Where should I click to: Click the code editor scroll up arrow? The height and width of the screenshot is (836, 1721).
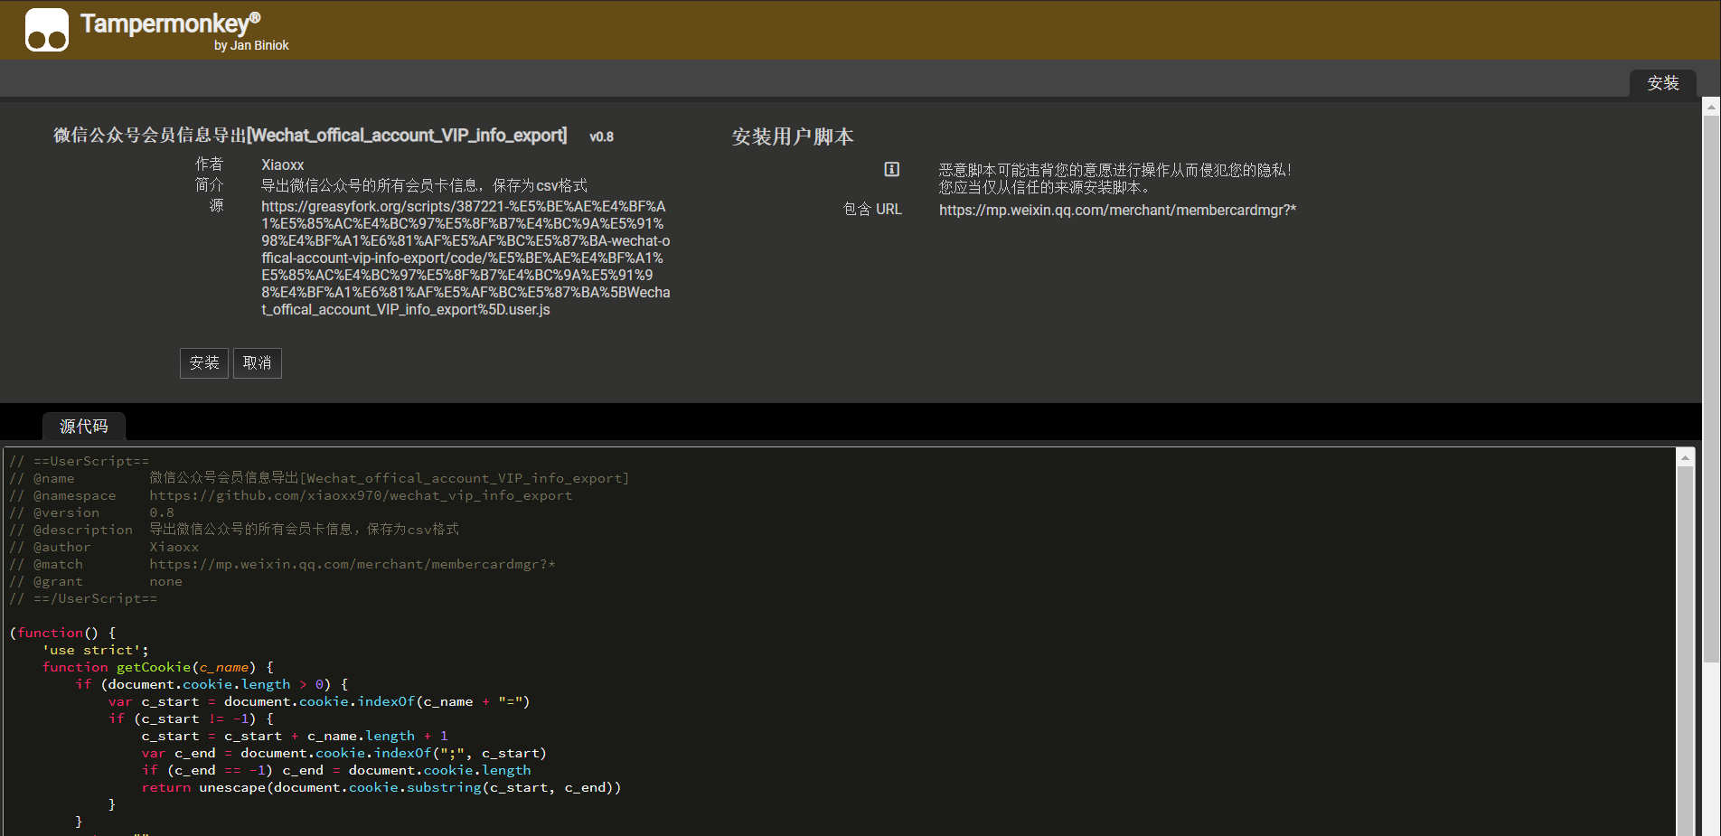tap(1685, 458)
